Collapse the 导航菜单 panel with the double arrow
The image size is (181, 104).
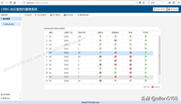coord(20,15)
